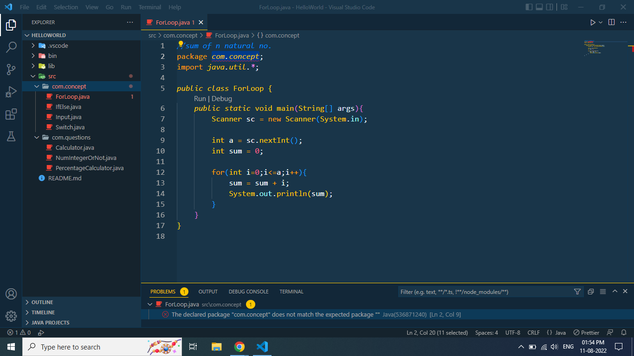Open the Manage gear icon
The width and height of the screenshot is (634, 356).
point(11,316)
